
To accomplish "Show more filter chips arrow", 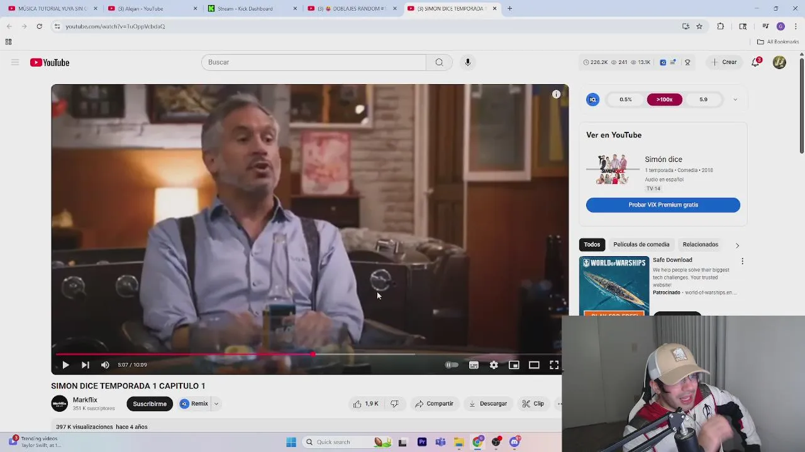I will click(737, 245).
